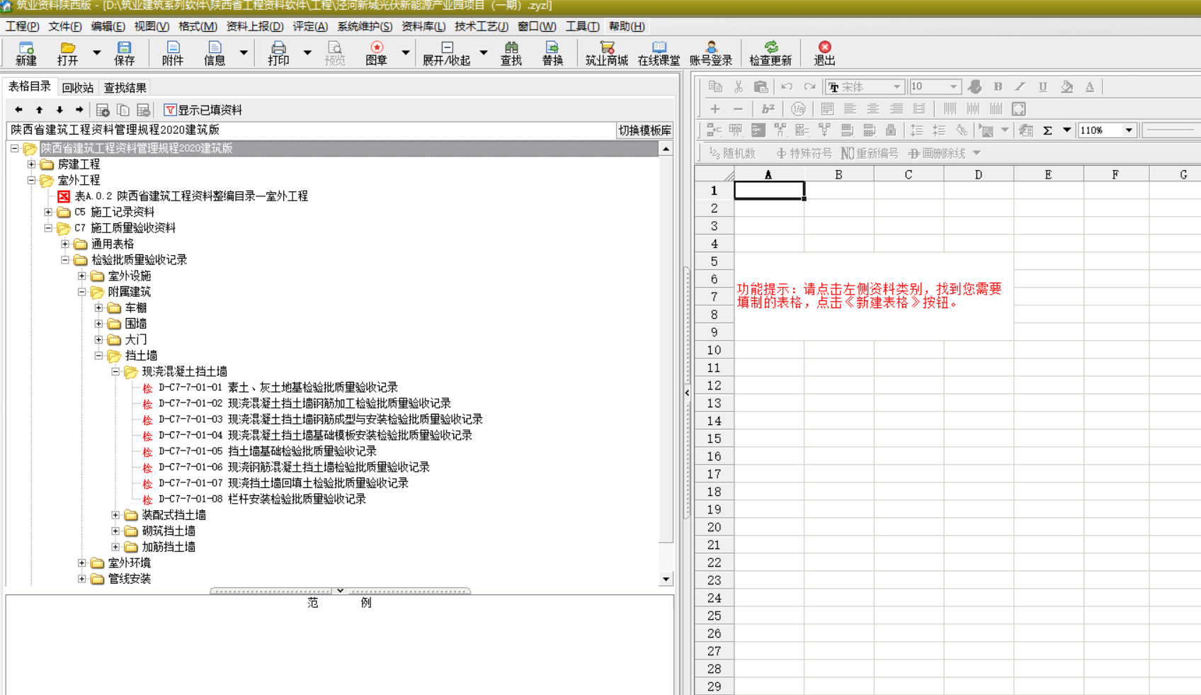Click the fill color paint bucket icon
The height and width of the screenshot is (695, 1201).
tap(1066, 86)
